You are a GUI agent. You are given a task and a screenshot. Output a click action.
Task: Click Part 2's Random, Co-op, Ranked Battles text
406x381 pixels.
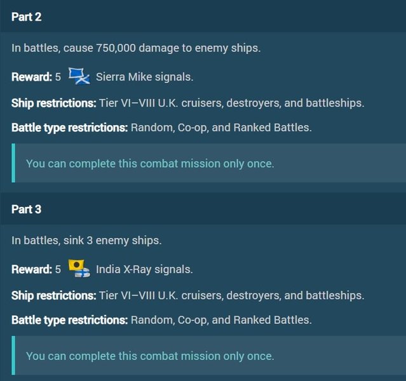click(x=221, y=128)
